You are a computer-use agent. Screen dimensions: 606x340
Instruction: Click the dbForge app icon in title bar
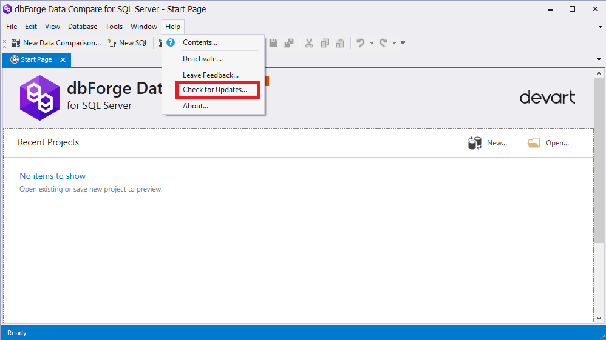[7, 9]
